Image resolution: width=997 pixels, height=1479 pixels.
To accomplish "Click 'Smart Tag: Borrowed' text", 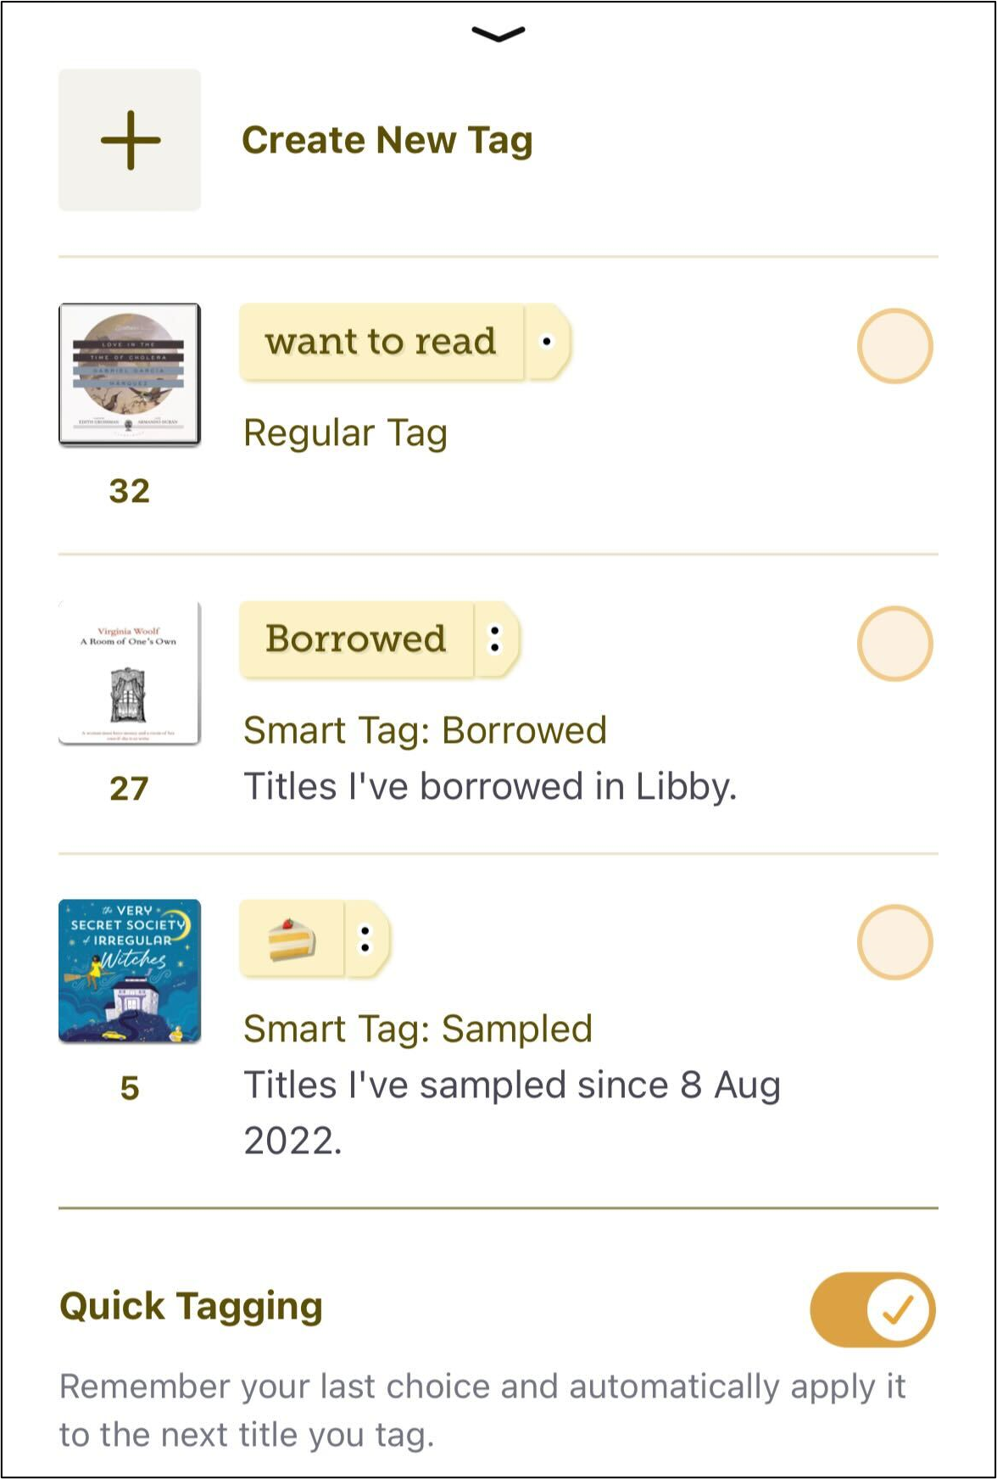I will [x=425, y=730].
